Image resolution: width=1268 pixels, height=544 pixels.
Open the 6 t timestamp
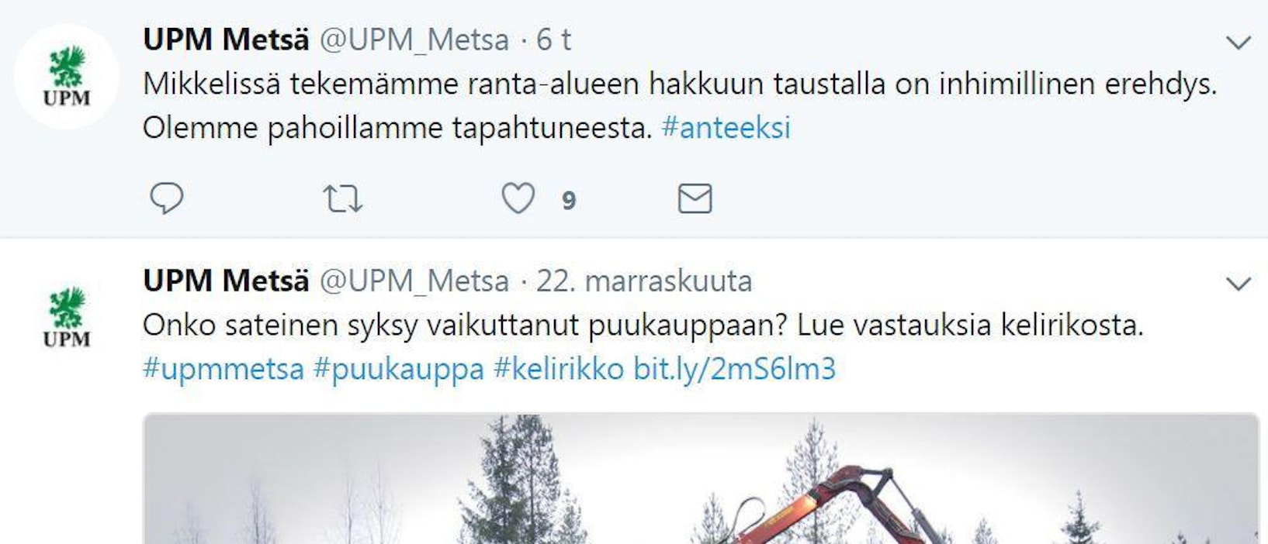click(554, 40)
